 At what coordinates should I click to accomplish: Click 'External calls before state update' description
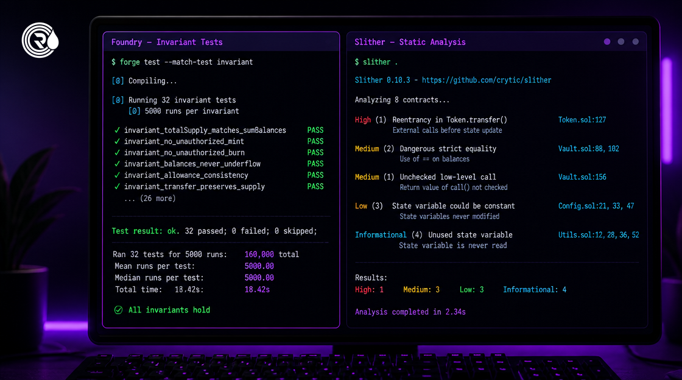(x=447, y=130)
